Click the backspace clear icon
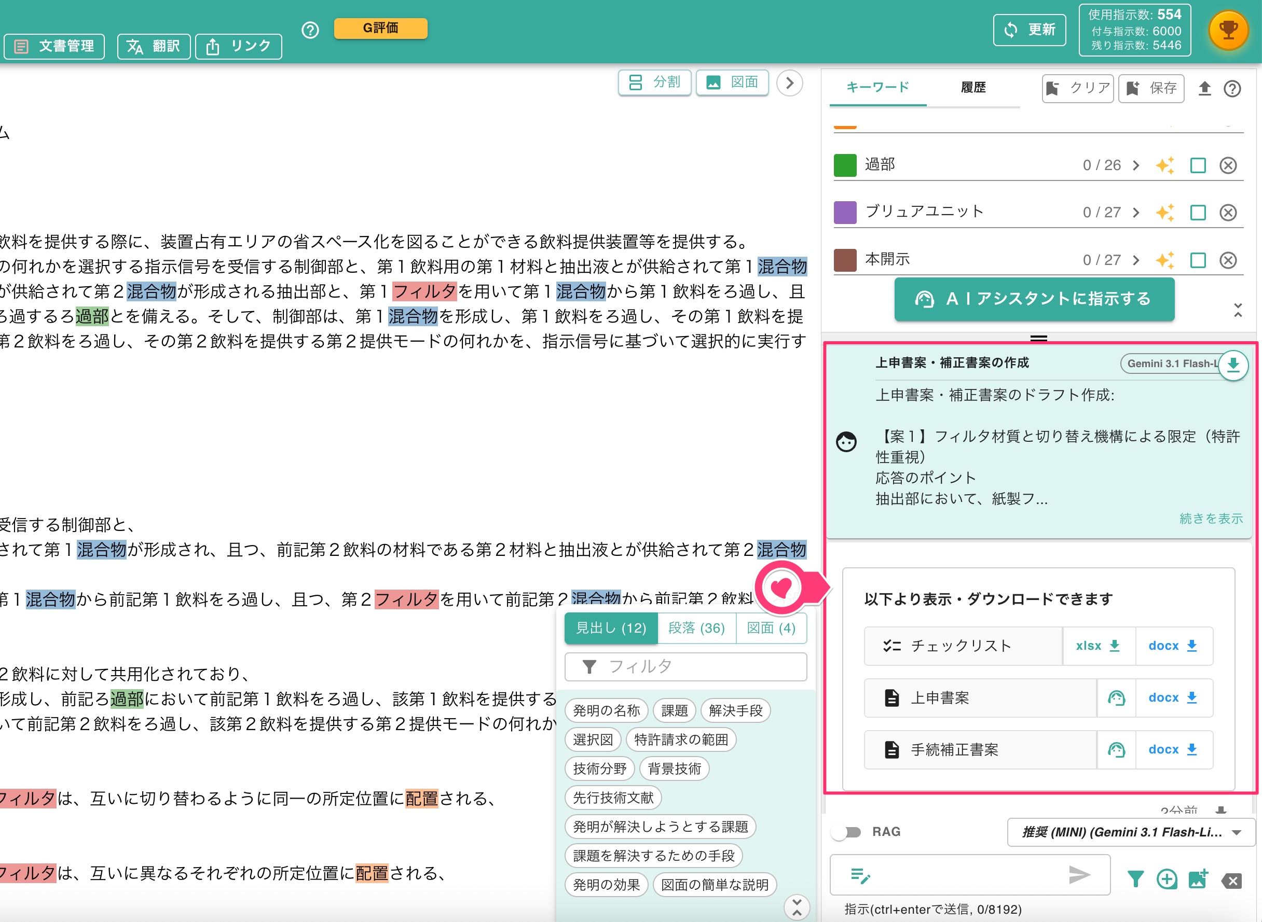The height and width of the screenshot is (922, 1262). 1231,881
